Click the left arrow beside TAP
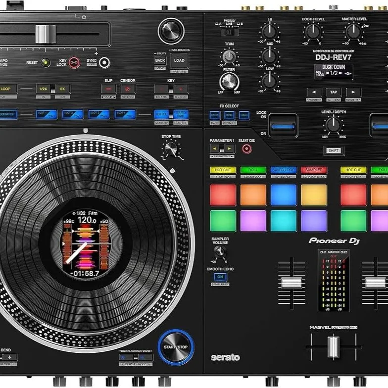This screenshot has width=388, height=388. (x=314, y=92)
